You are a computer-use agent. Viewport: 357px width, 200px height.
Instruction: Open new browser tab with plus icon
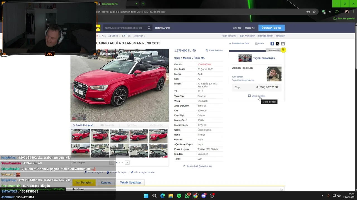click(x=143, y=4)
